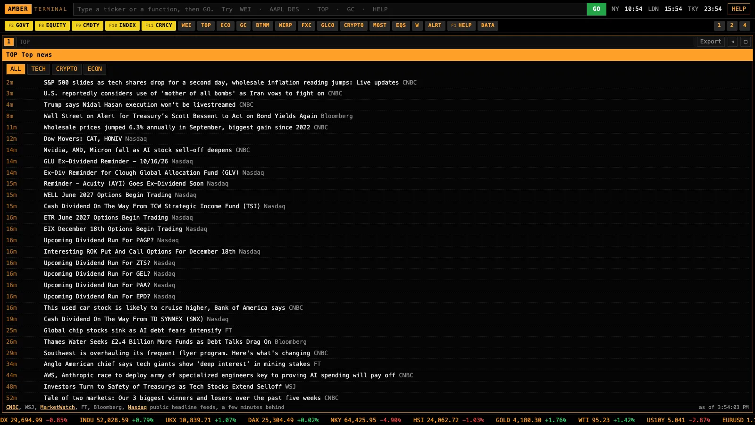Open the W toolbar shortcut

tap(417, 25)
